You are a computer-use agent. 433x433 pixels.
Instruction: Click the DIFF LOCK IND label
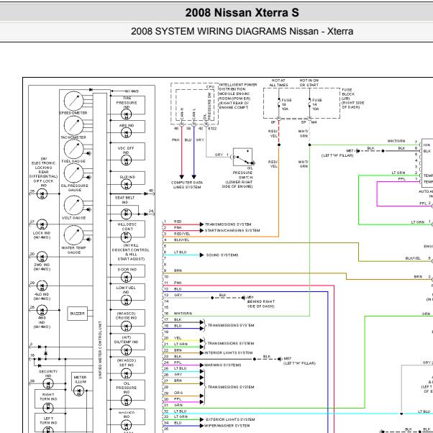44,183
